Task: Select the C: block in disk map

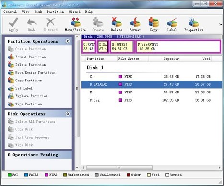Action: pyautogui.click(x=89, y=46)
